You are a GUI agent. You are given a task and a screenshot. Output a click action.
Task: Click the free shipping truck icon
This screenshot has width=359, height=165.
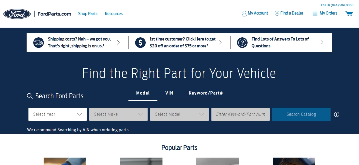(x=39, y=43)
